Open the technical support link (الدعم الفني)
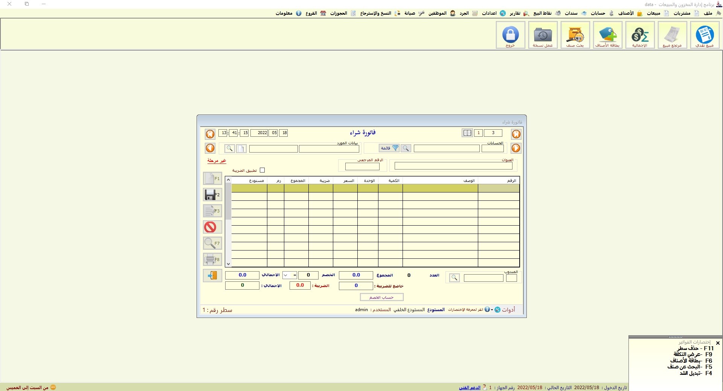Viewport: 723px width, 391px height. coord(470,388)
